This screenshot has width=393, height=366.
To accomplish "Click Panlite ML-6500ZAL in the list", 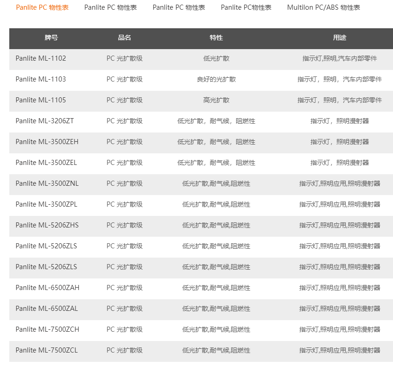I will point(46,309).
